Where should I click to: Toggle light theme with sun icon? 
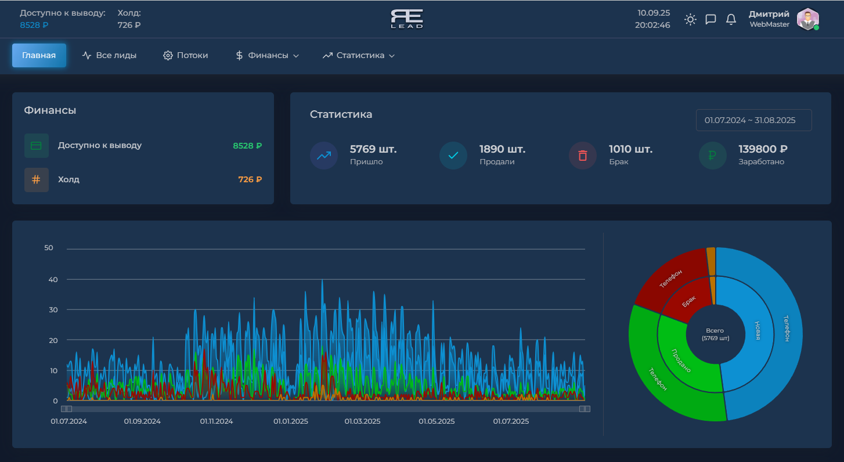(690, 19)
